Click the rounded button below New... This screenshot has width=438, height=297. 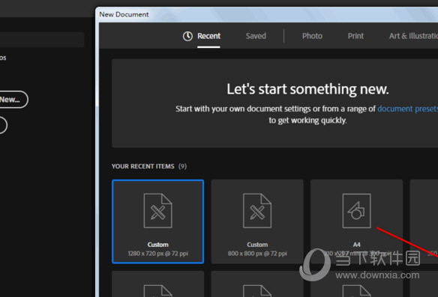[x=3, y=125]
